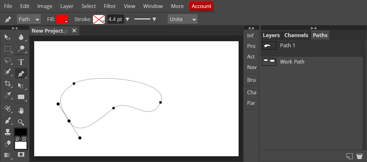This screenshot has height=162, width=367.
Task: Open the Stroke color picker
Action: point(99,19)
